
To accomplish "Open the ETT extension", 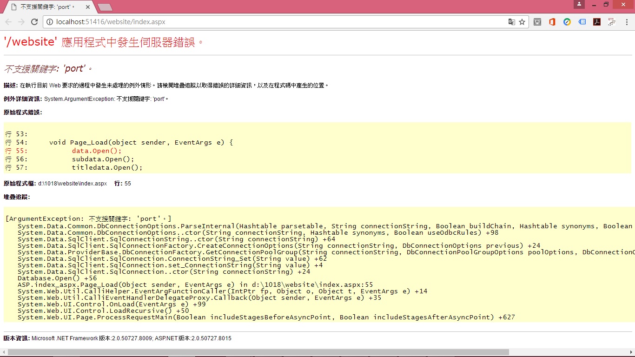I will [x=612, y=22].
